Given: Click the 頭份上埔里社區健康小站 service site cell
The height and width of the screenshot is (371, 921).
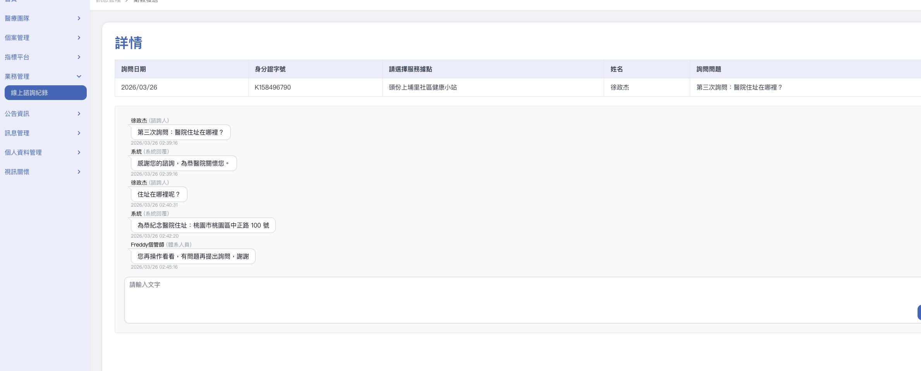Looking at the screenshot, I should (423, 87).
